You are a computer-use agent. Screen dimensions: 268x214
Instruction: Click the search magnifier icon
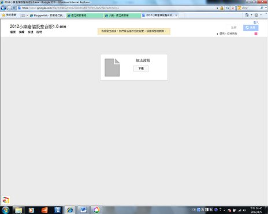tap(262, 8)
